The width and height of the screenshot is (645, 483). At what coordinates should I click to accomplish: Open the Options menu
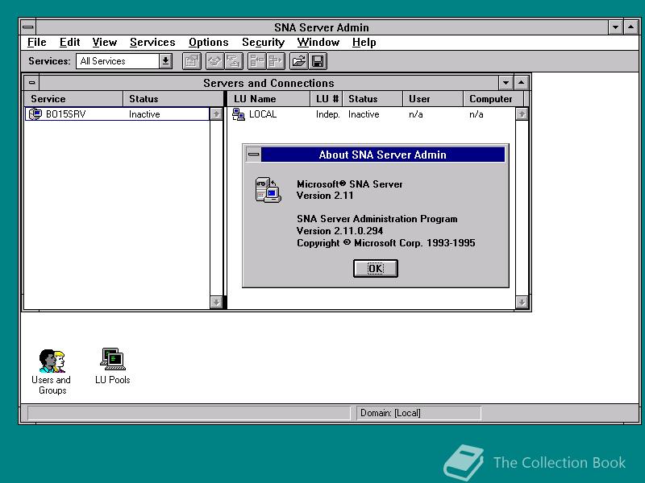click(208, 43)
